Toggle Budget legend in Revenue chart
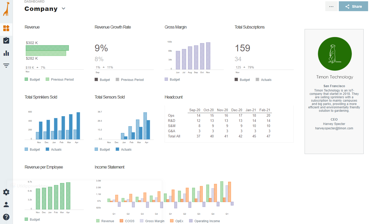Viewport: 372px width, 224px height. click(x=32, y=80)
